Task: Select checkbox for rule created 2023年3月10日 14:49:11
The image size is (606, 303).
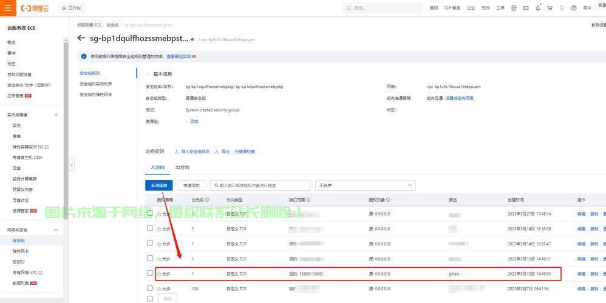Action: [x=150, y=258]
